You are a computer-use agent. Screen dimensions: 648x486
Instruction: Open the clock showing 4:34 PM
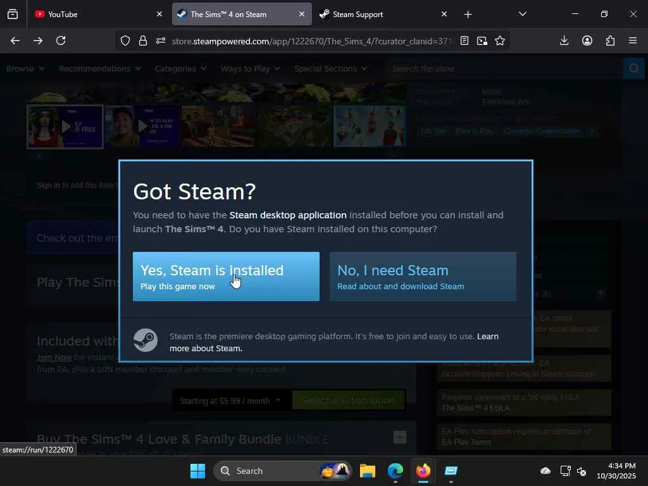coord(616,471)
